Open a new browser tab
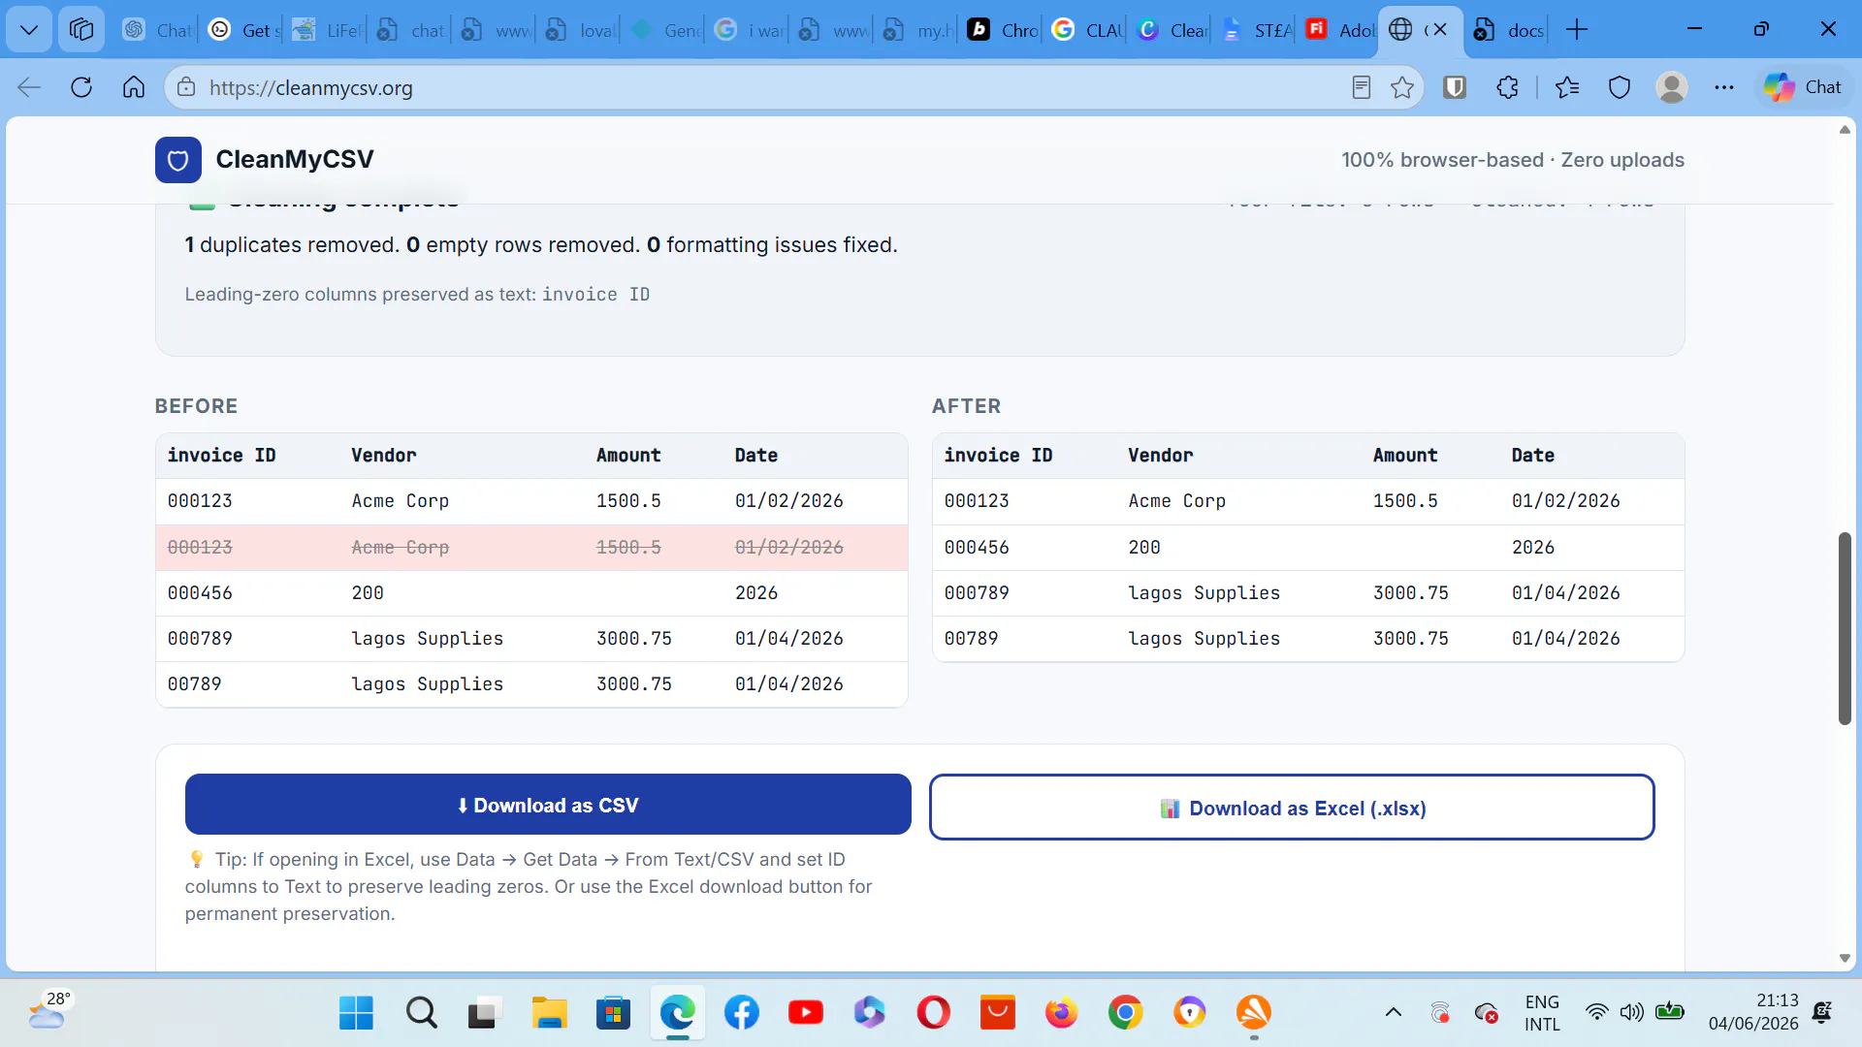This screenshot has height=1047, width=1862. pyautogui.click(x=1577, y=30)
